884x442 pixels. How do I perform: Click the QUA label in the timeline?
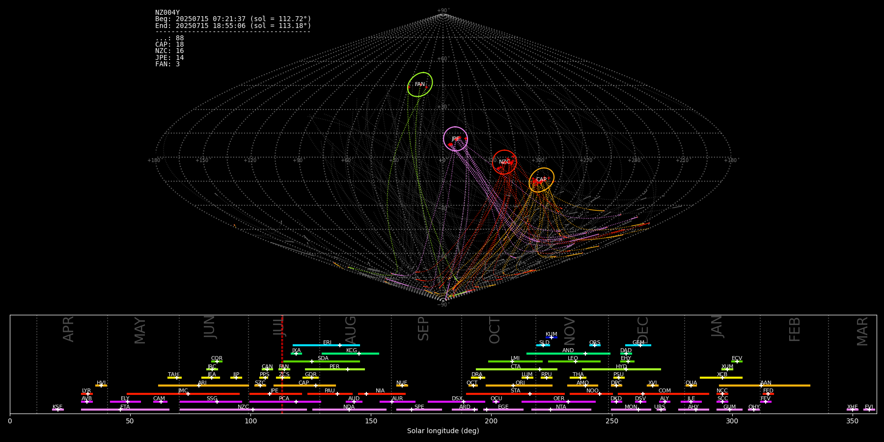point(691,383)
